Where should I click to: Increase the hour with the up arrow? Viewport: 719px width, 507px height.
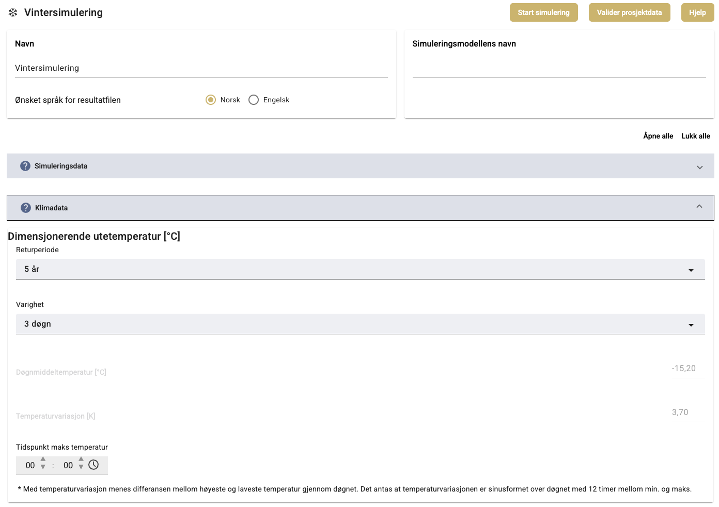click(x=43, y=459)
